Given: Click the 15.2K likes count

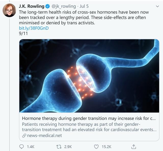Looking at the screenshot, I should [106, 147].
